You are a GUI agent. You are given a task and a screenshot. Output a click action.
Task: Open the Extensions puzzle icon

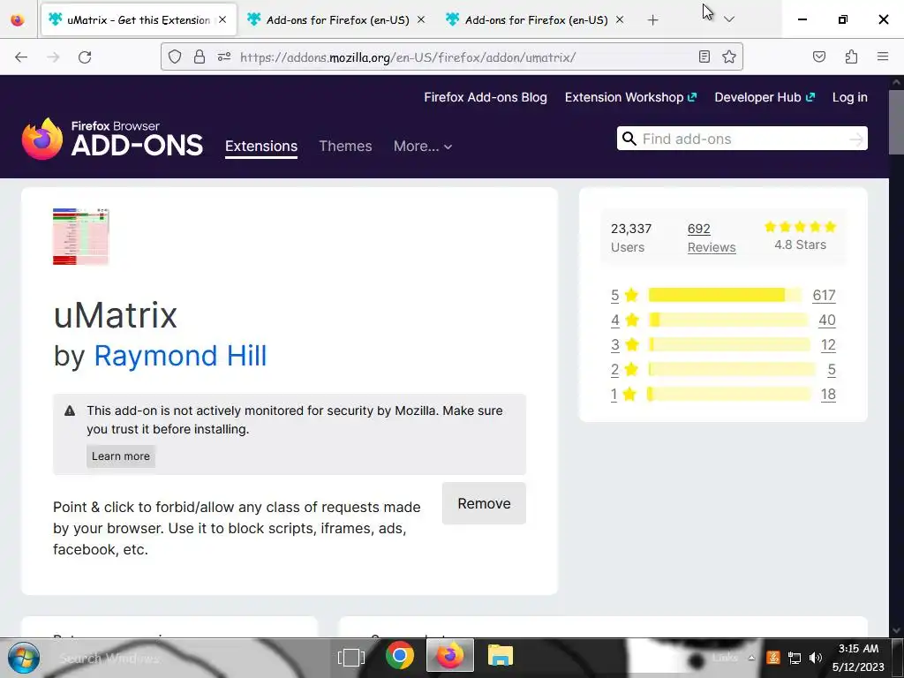click(851, 56)
